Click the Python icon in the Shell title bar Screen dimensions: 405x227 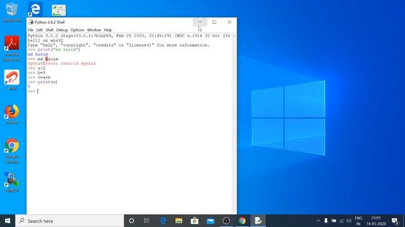pos(31,22)
